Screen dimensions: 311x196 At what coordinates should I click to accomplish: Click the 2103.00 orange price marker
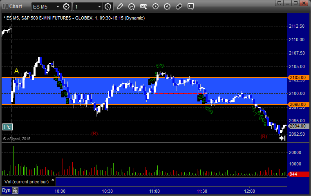(298, 77)
